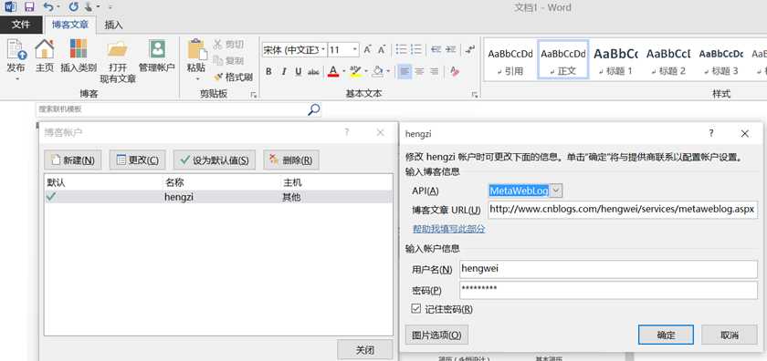This screenshot has width=767, height=361.
Task: Expand the Publish (发布) dropdown arrow
Action: point(16,78)
